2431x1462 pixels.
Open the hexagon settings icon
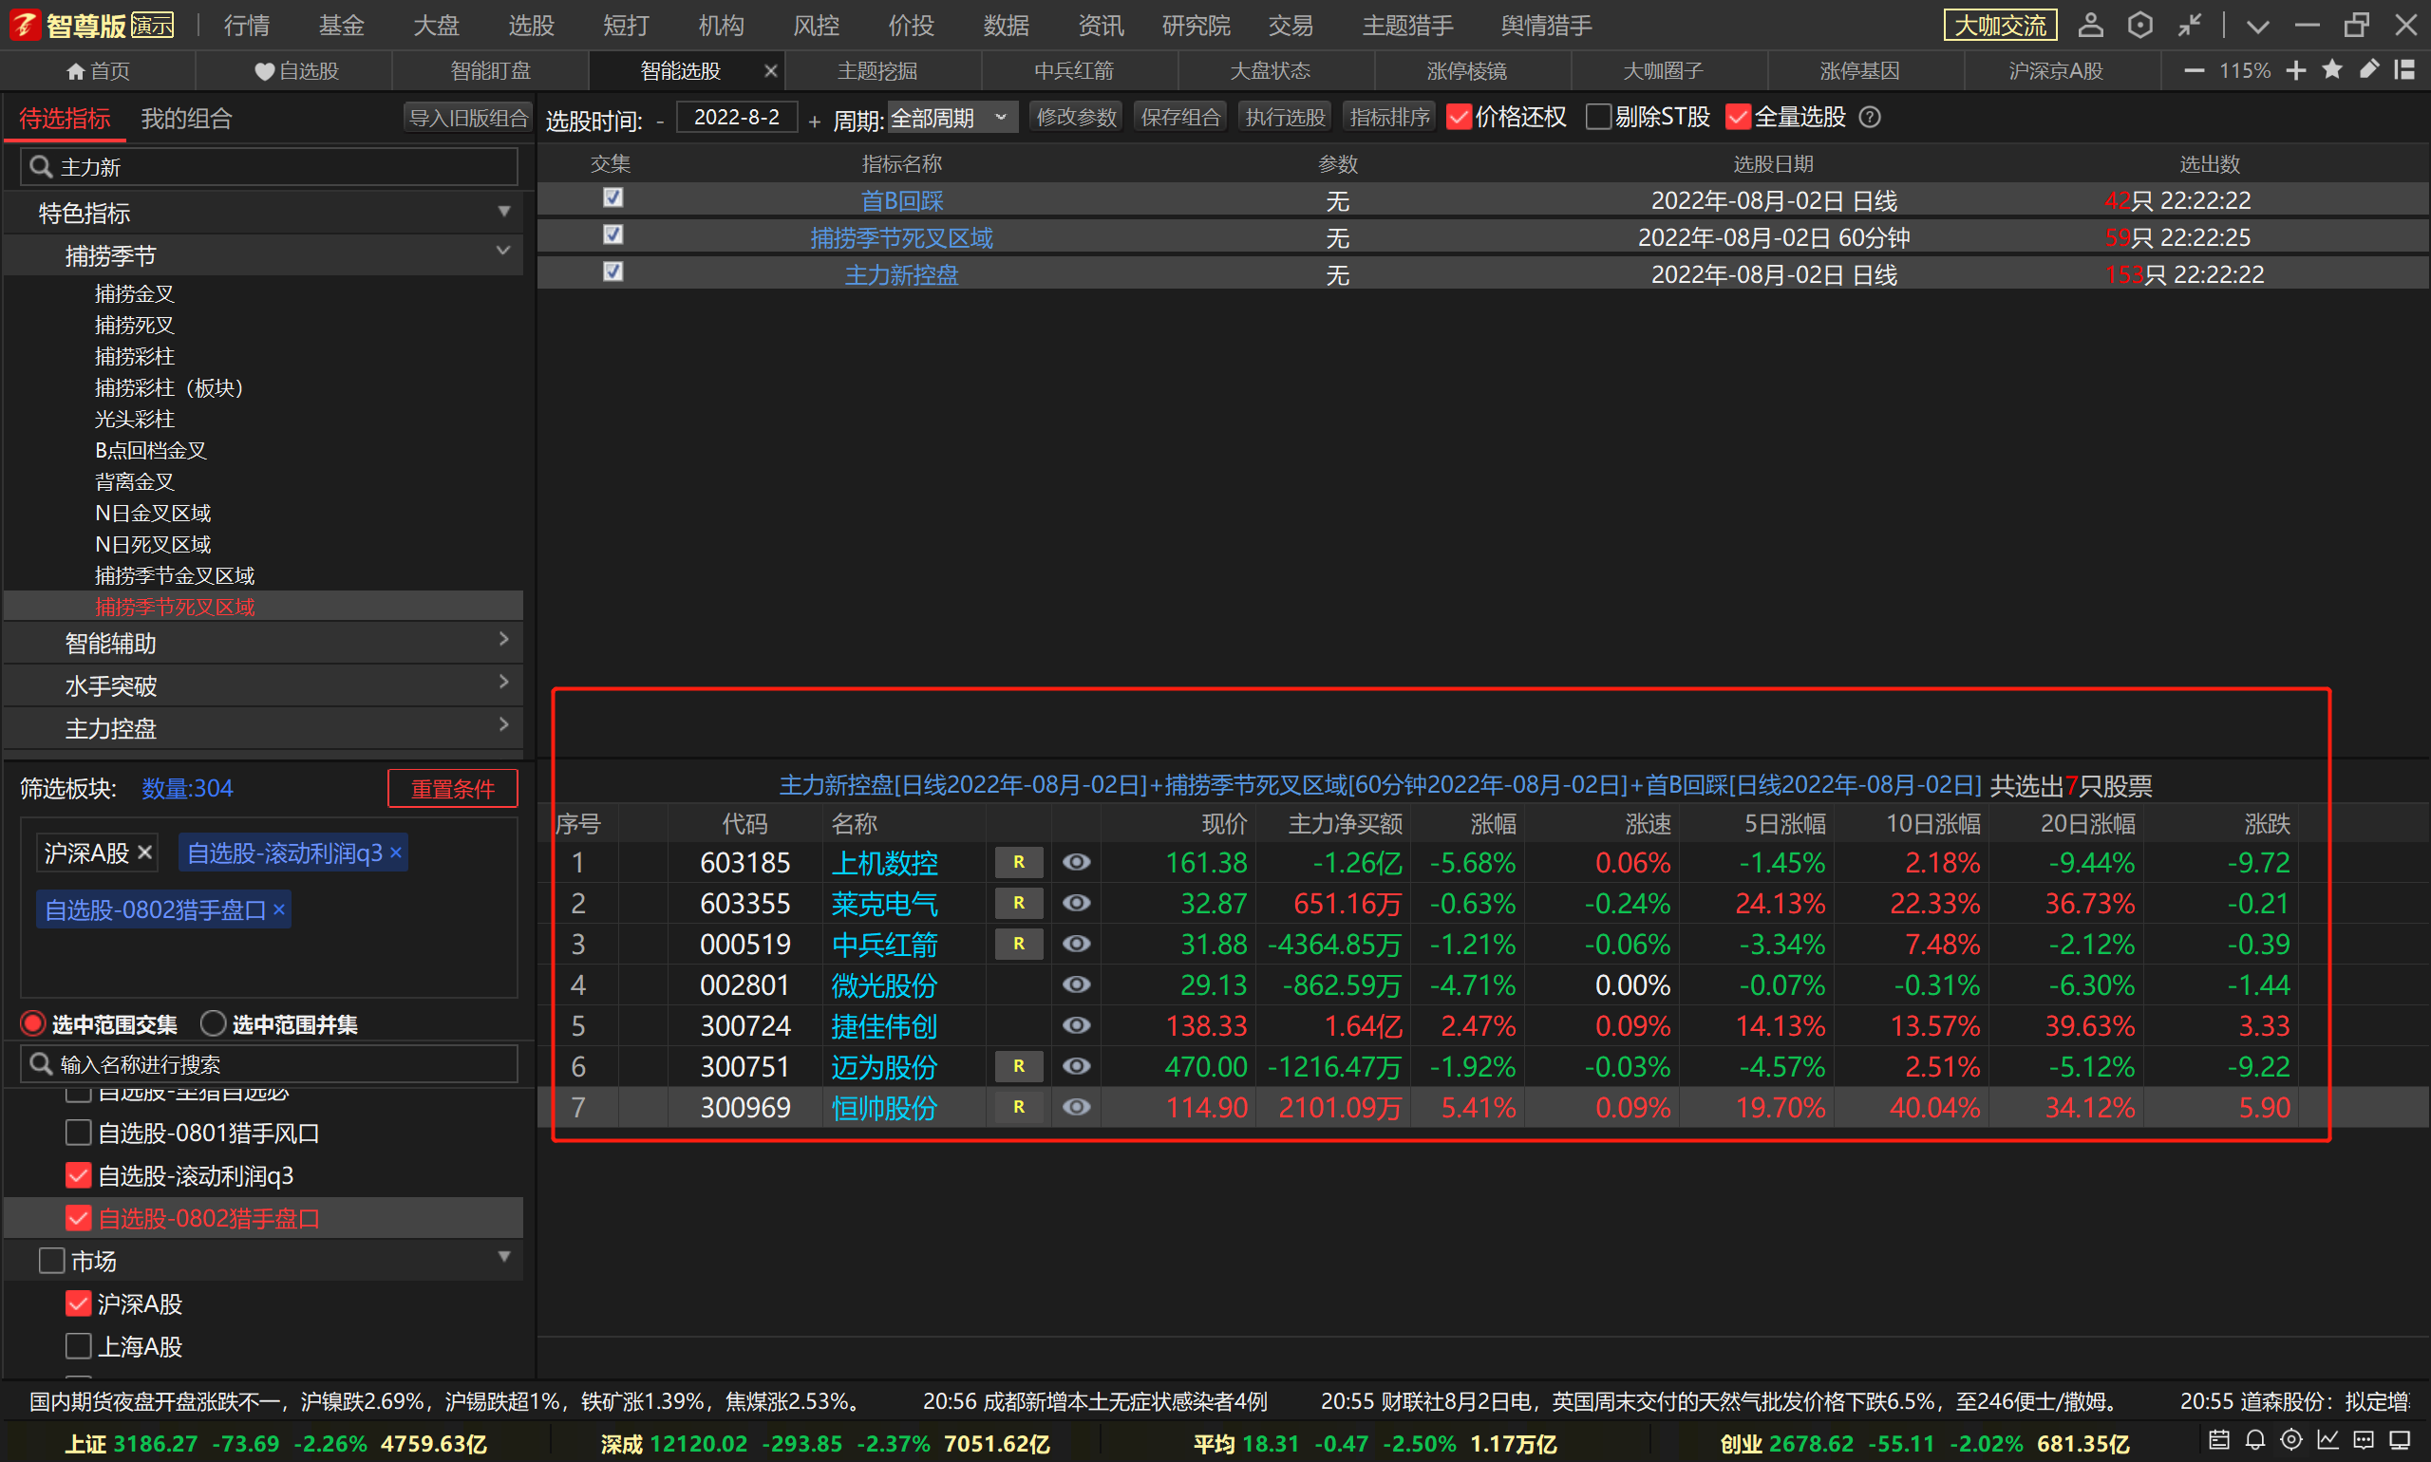point(2139,25)
